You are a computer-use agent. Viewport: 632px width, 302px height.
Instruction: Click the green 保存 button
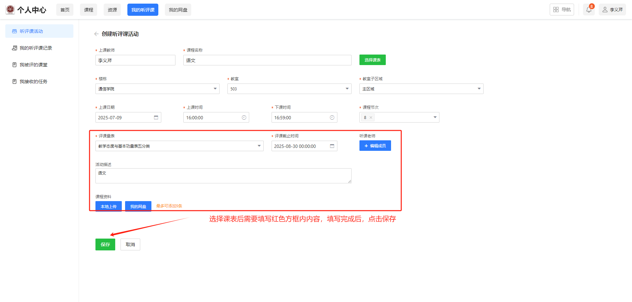pyautogui.click(x=105, y=244)
